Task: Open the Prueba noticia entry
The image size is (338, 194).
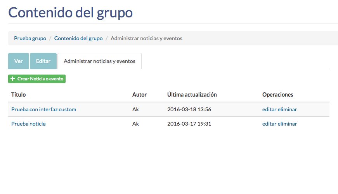Action: point(28,124)
